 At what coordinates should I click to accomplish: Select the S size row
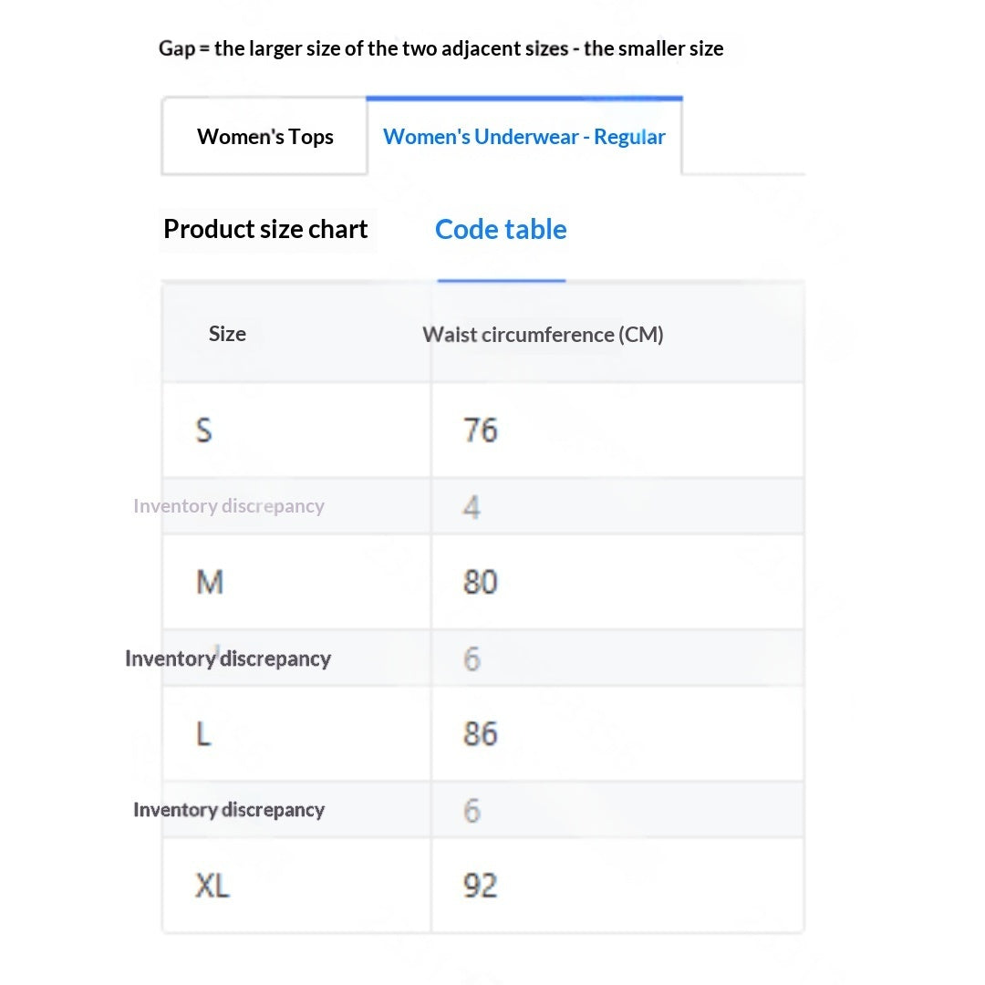click(483, 430)
